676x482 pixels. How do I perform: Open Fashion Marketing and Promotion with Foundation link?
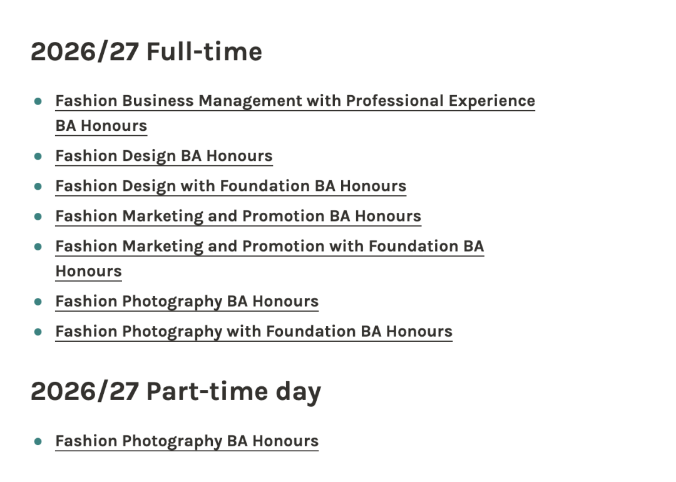coord(269,246)
